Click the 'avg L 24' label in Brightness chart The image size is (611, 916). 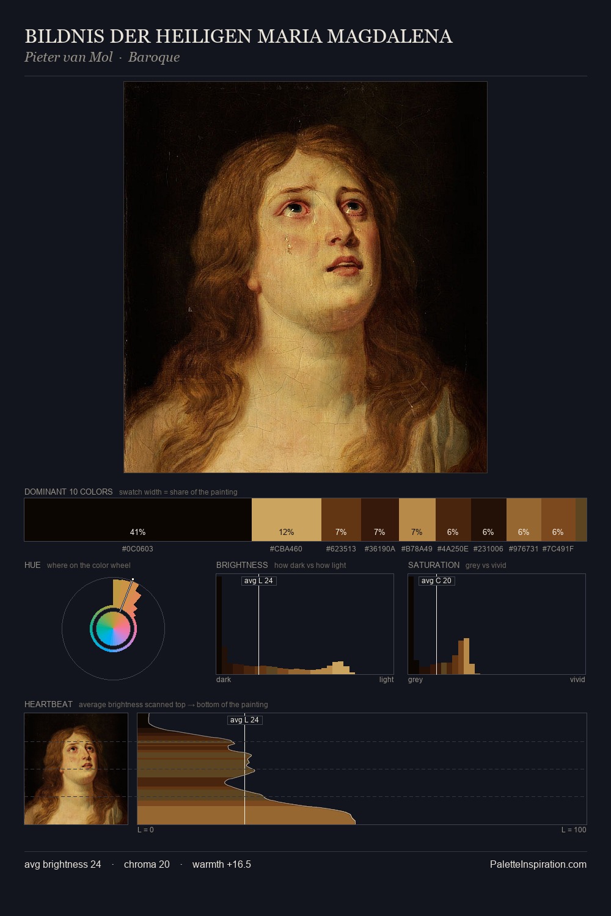point(258,581)
